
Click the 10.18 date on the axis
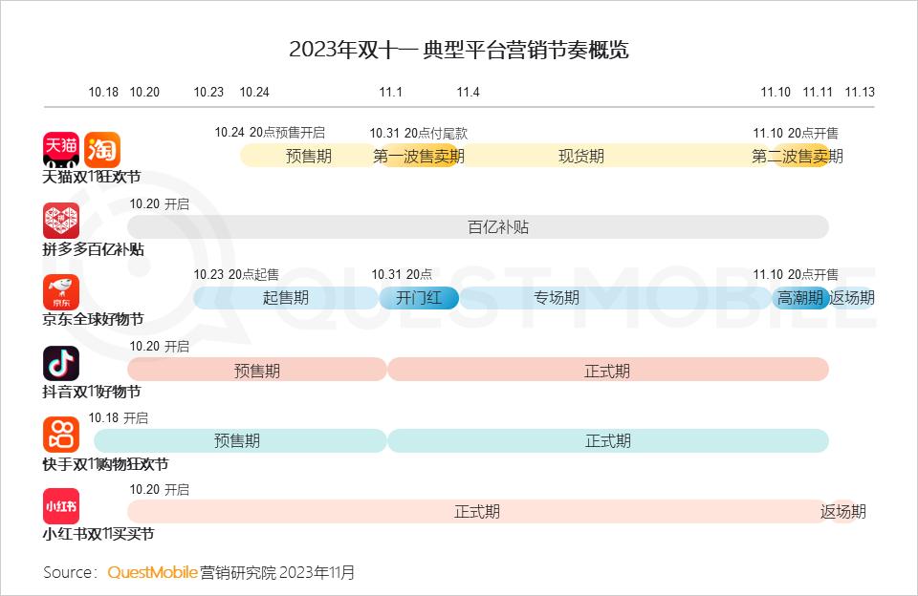pyautogui.click(x=103, y=92)
